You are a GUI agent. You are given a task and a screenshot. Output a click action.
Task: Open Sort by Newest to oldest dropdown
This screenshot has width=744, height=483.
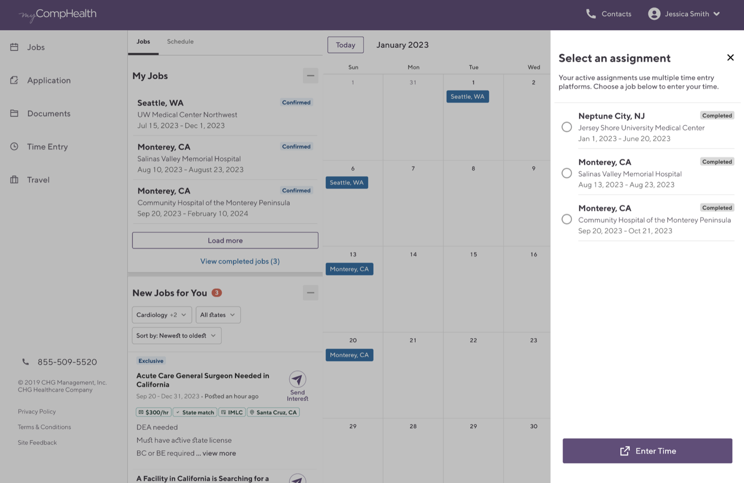(176, 336)
